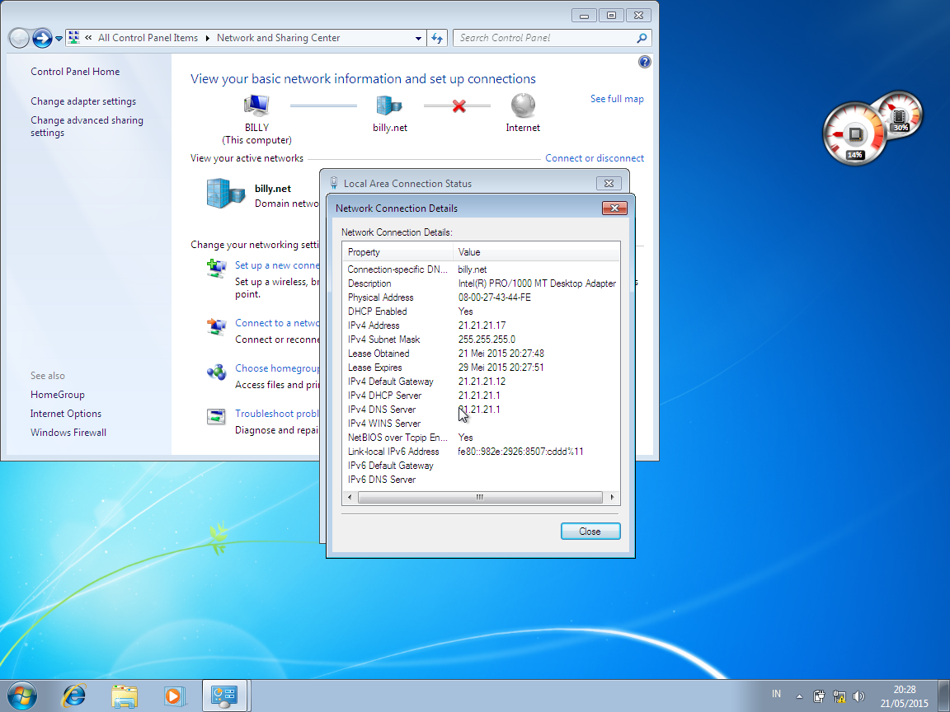Click Set up a new connection link
950x712 pixels.
277,265
